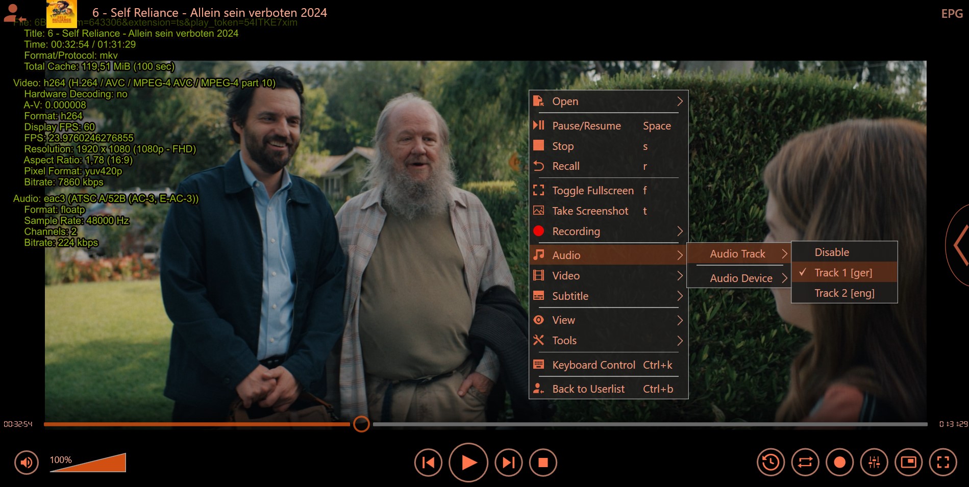Click the screenshot picture icon in menu
Image resolution: width=969 pixels, height=487 pixels.
(x=538, y=210)
